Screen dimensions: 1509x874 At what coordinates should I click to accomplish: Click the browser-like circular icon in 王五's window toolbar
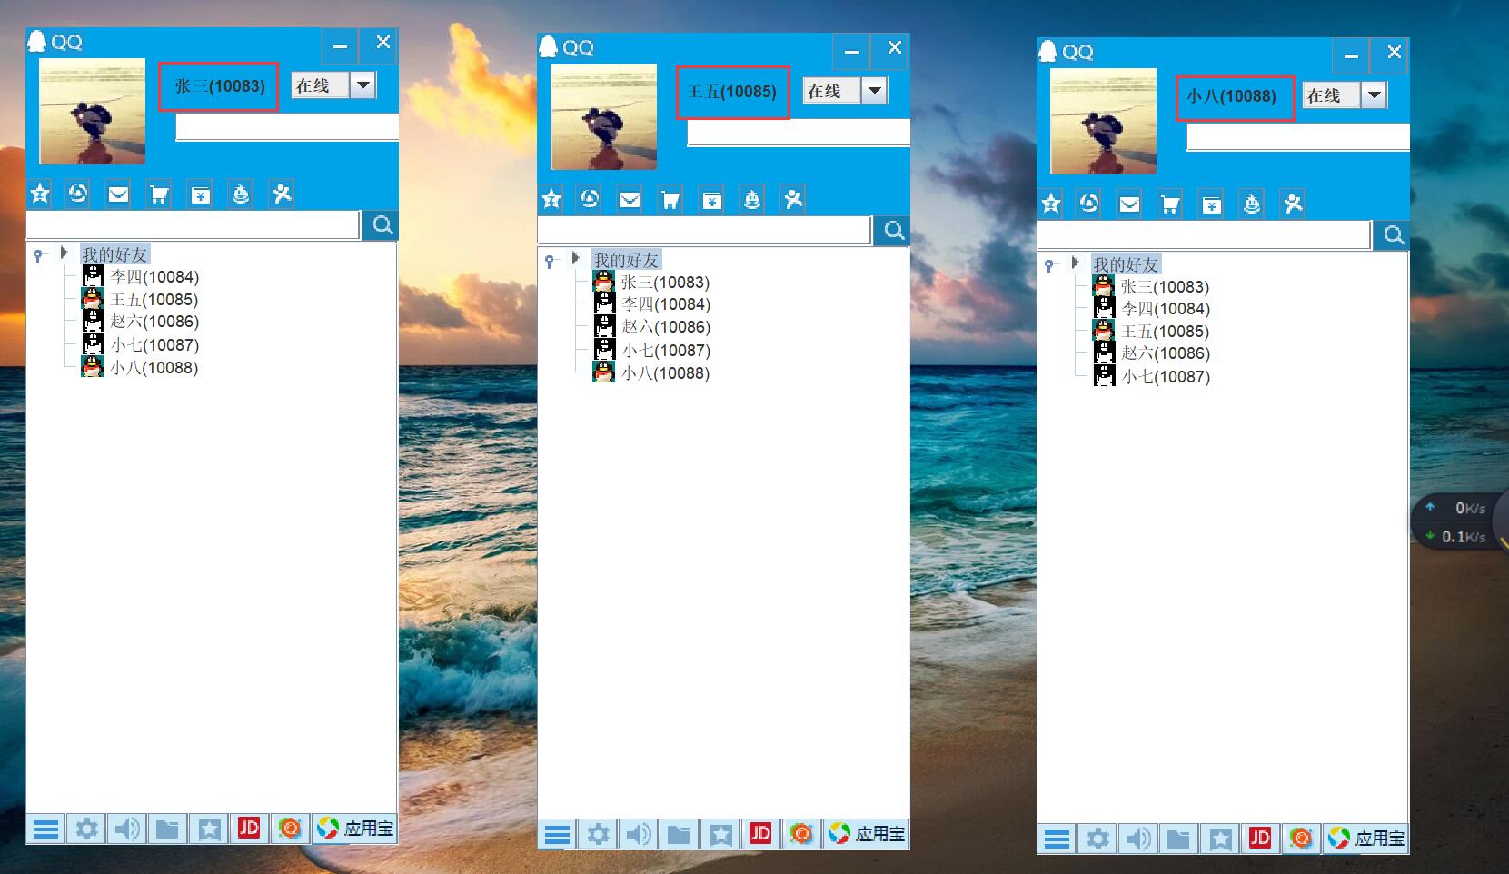590,199
